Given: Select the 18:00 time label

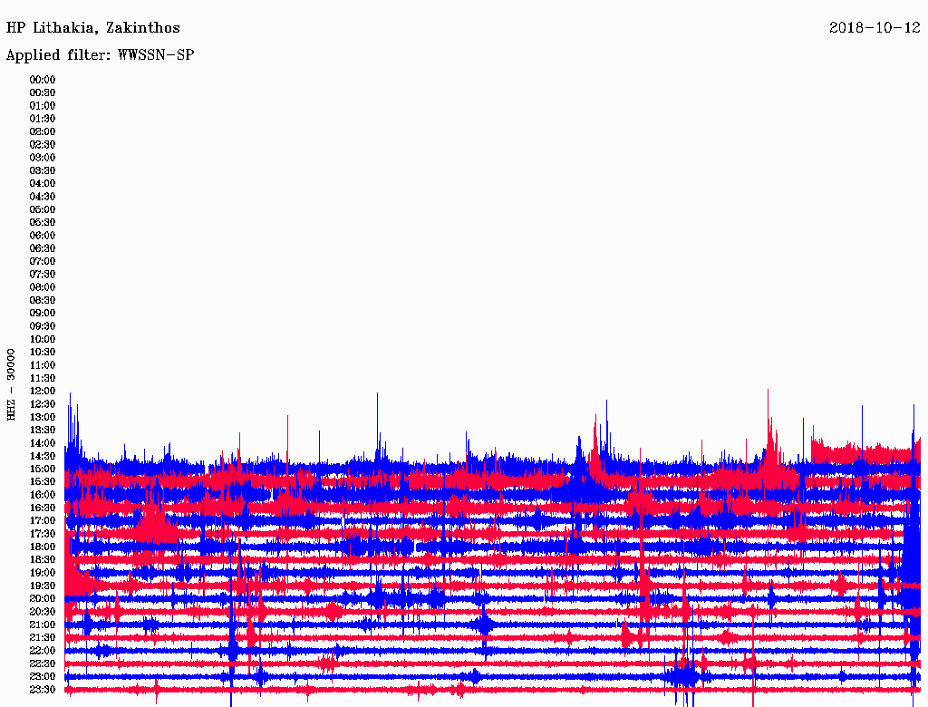Looking at the screenshot, I should pyautogui.click(x=43, y=547).
